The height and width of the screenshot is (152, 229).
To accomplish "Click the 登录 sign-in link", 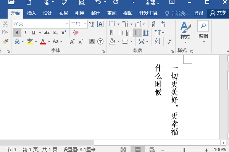I will [x=199, y=13].
